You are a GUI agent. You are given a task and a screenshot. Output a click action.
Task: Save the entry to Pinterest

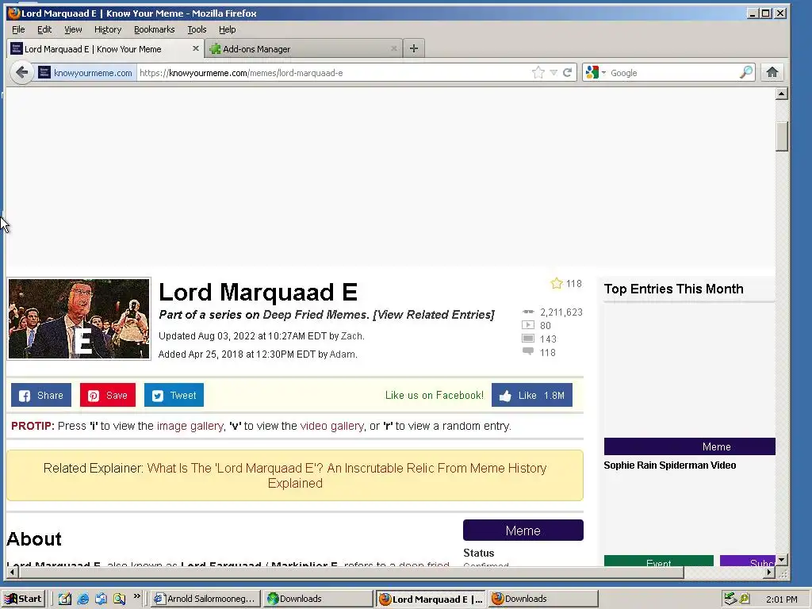108,395
